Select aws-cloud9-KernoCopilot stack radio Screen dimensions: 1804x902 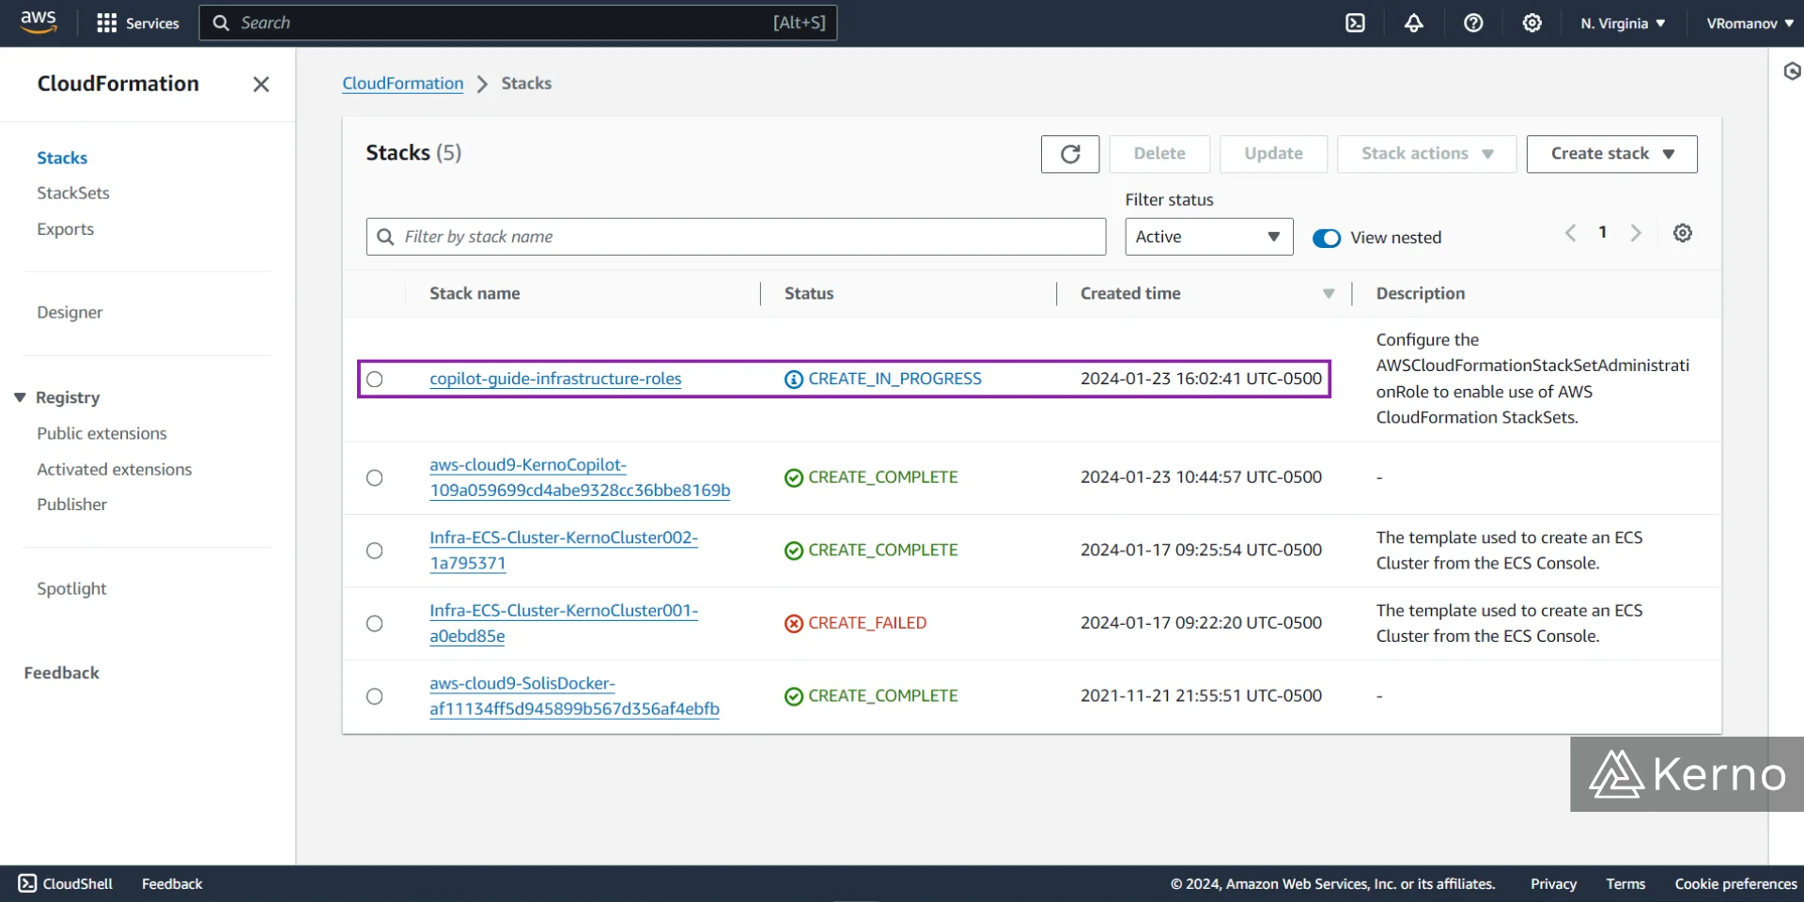[375, 478]
